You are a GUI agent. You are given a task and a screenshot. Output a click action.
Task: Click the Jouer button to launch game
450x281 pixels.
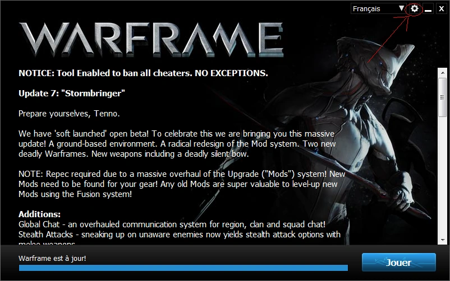(398, 262)
